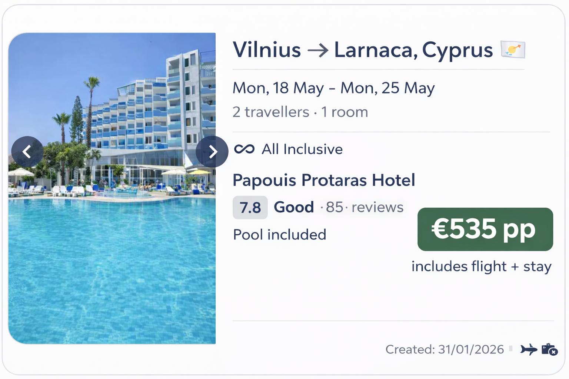Open the 85 reviews link
The image size is (569, 379).
tap(365, 207)
